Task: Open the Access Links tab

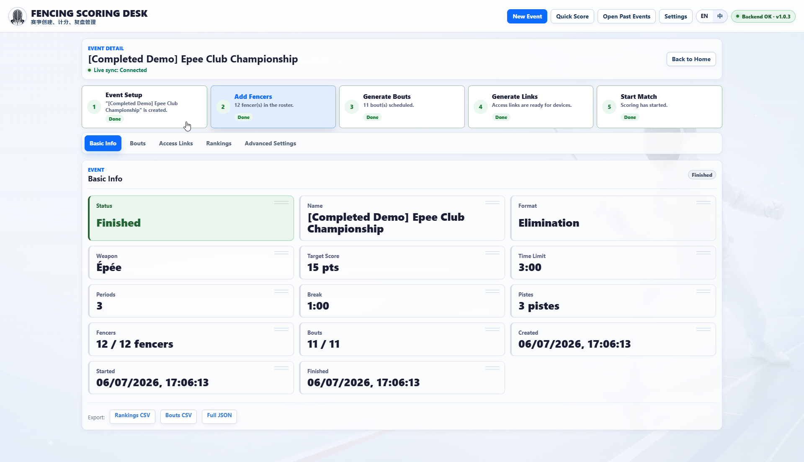Action: pos(176,143)
